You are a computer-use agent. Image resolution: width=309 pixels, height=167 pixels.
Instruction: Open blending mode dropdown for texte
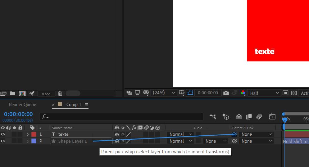[180, 134]
